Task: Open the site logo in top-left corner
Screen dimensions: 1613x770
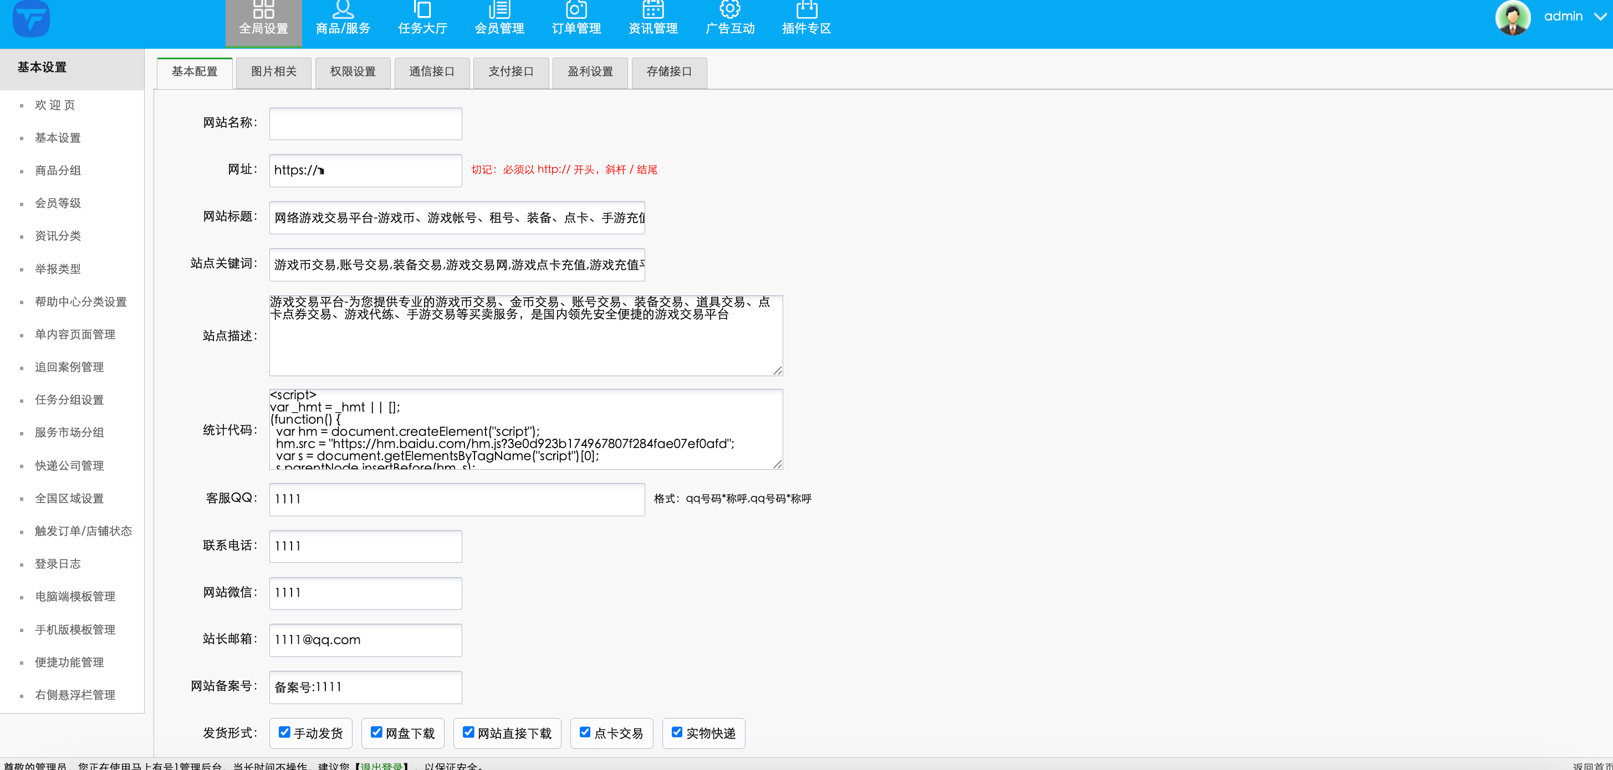Action: 30,19
